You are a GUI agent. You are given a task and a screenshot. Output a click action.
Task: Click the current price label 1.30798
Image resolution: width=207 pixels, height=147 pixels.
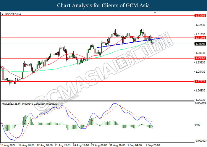coord(200,44)
